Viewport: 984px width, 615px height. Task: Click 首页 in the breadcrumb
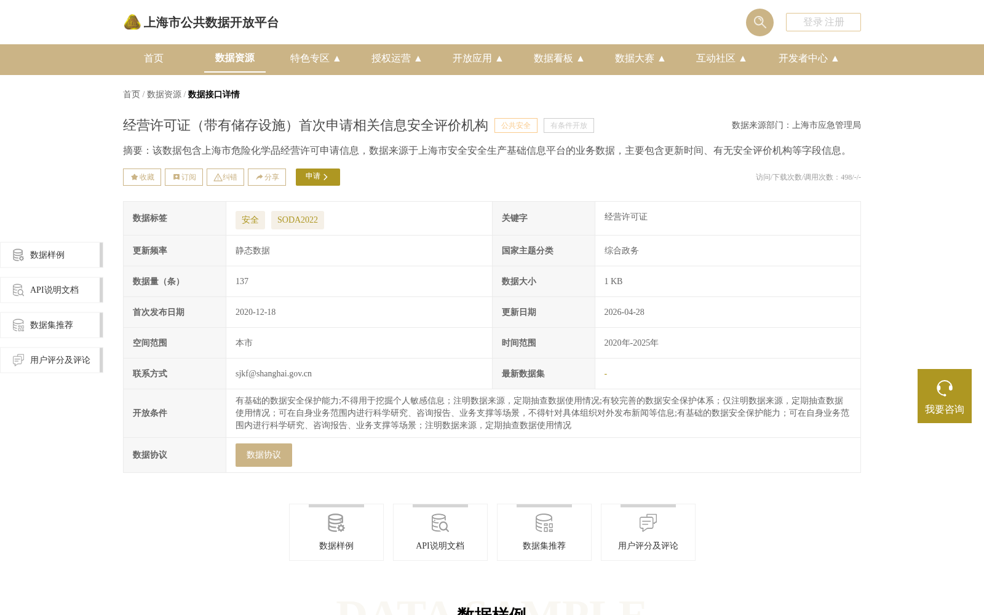pyautogui.click(x=132, y=95)
